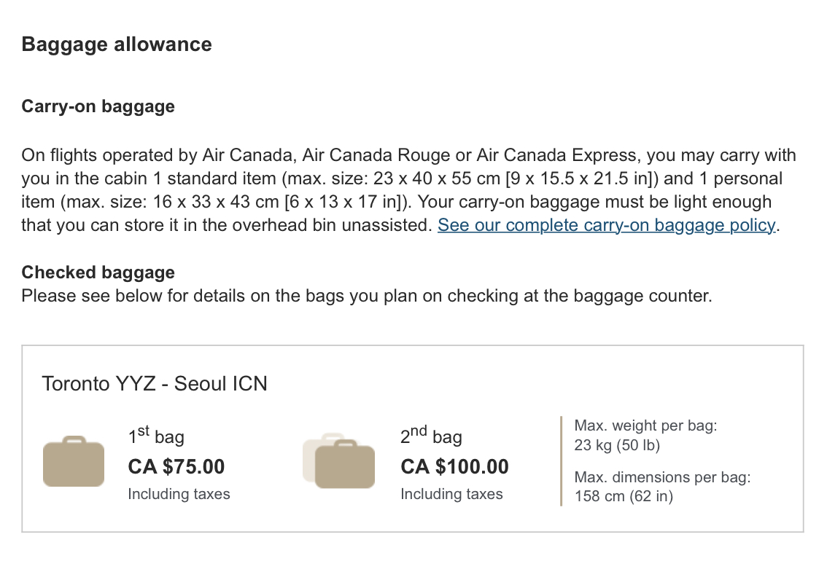The image size is (827, 561).
Task: Select the Baggage allowance heading
Action: (x=117, y=44)
